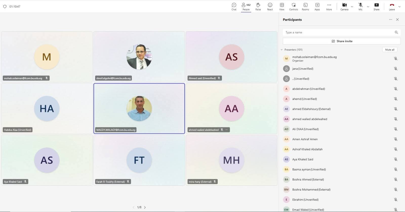Viewport: 405px width, 212px height.
Task: Open breakout Rooms
Action: coord(305,7)
